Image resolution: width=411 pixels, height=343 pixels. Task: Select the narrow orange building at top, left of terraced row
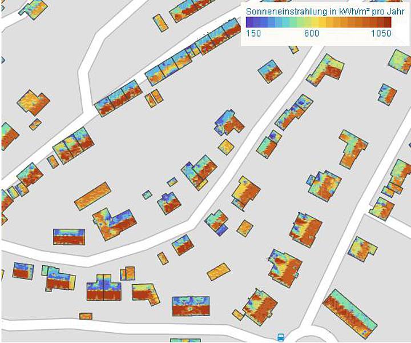click(x=160, y=23)
